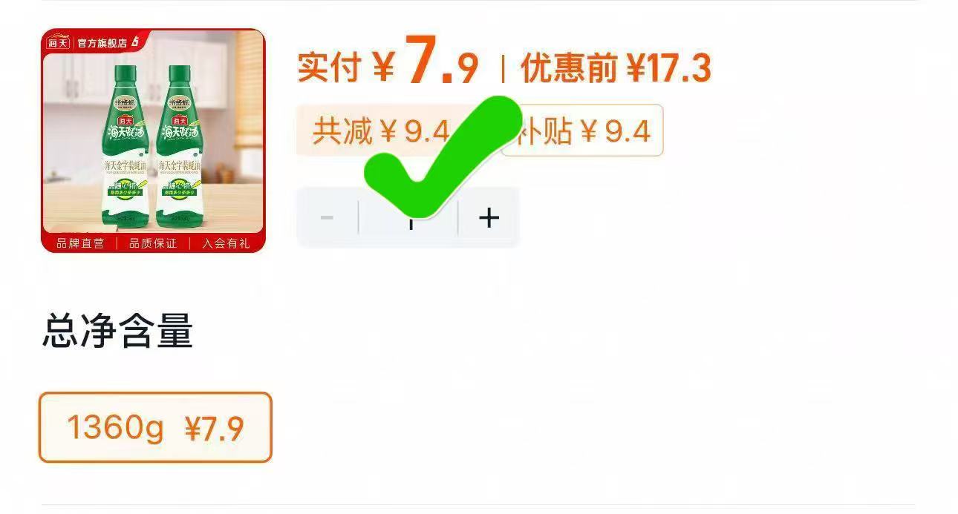Tap the 共减 ¥9.4 discount tag
This screenshot has height=514, width=958.
point(381,131)
